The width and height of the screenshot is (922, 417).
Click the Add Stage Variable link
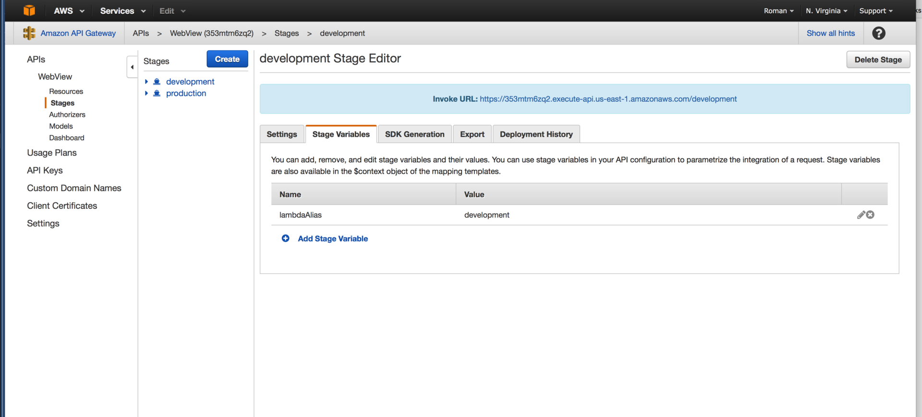click(x=333, y=238)
